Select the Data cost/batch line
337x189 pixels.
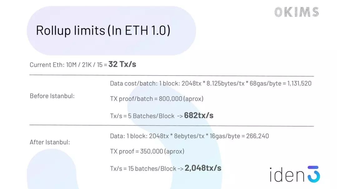211,84
